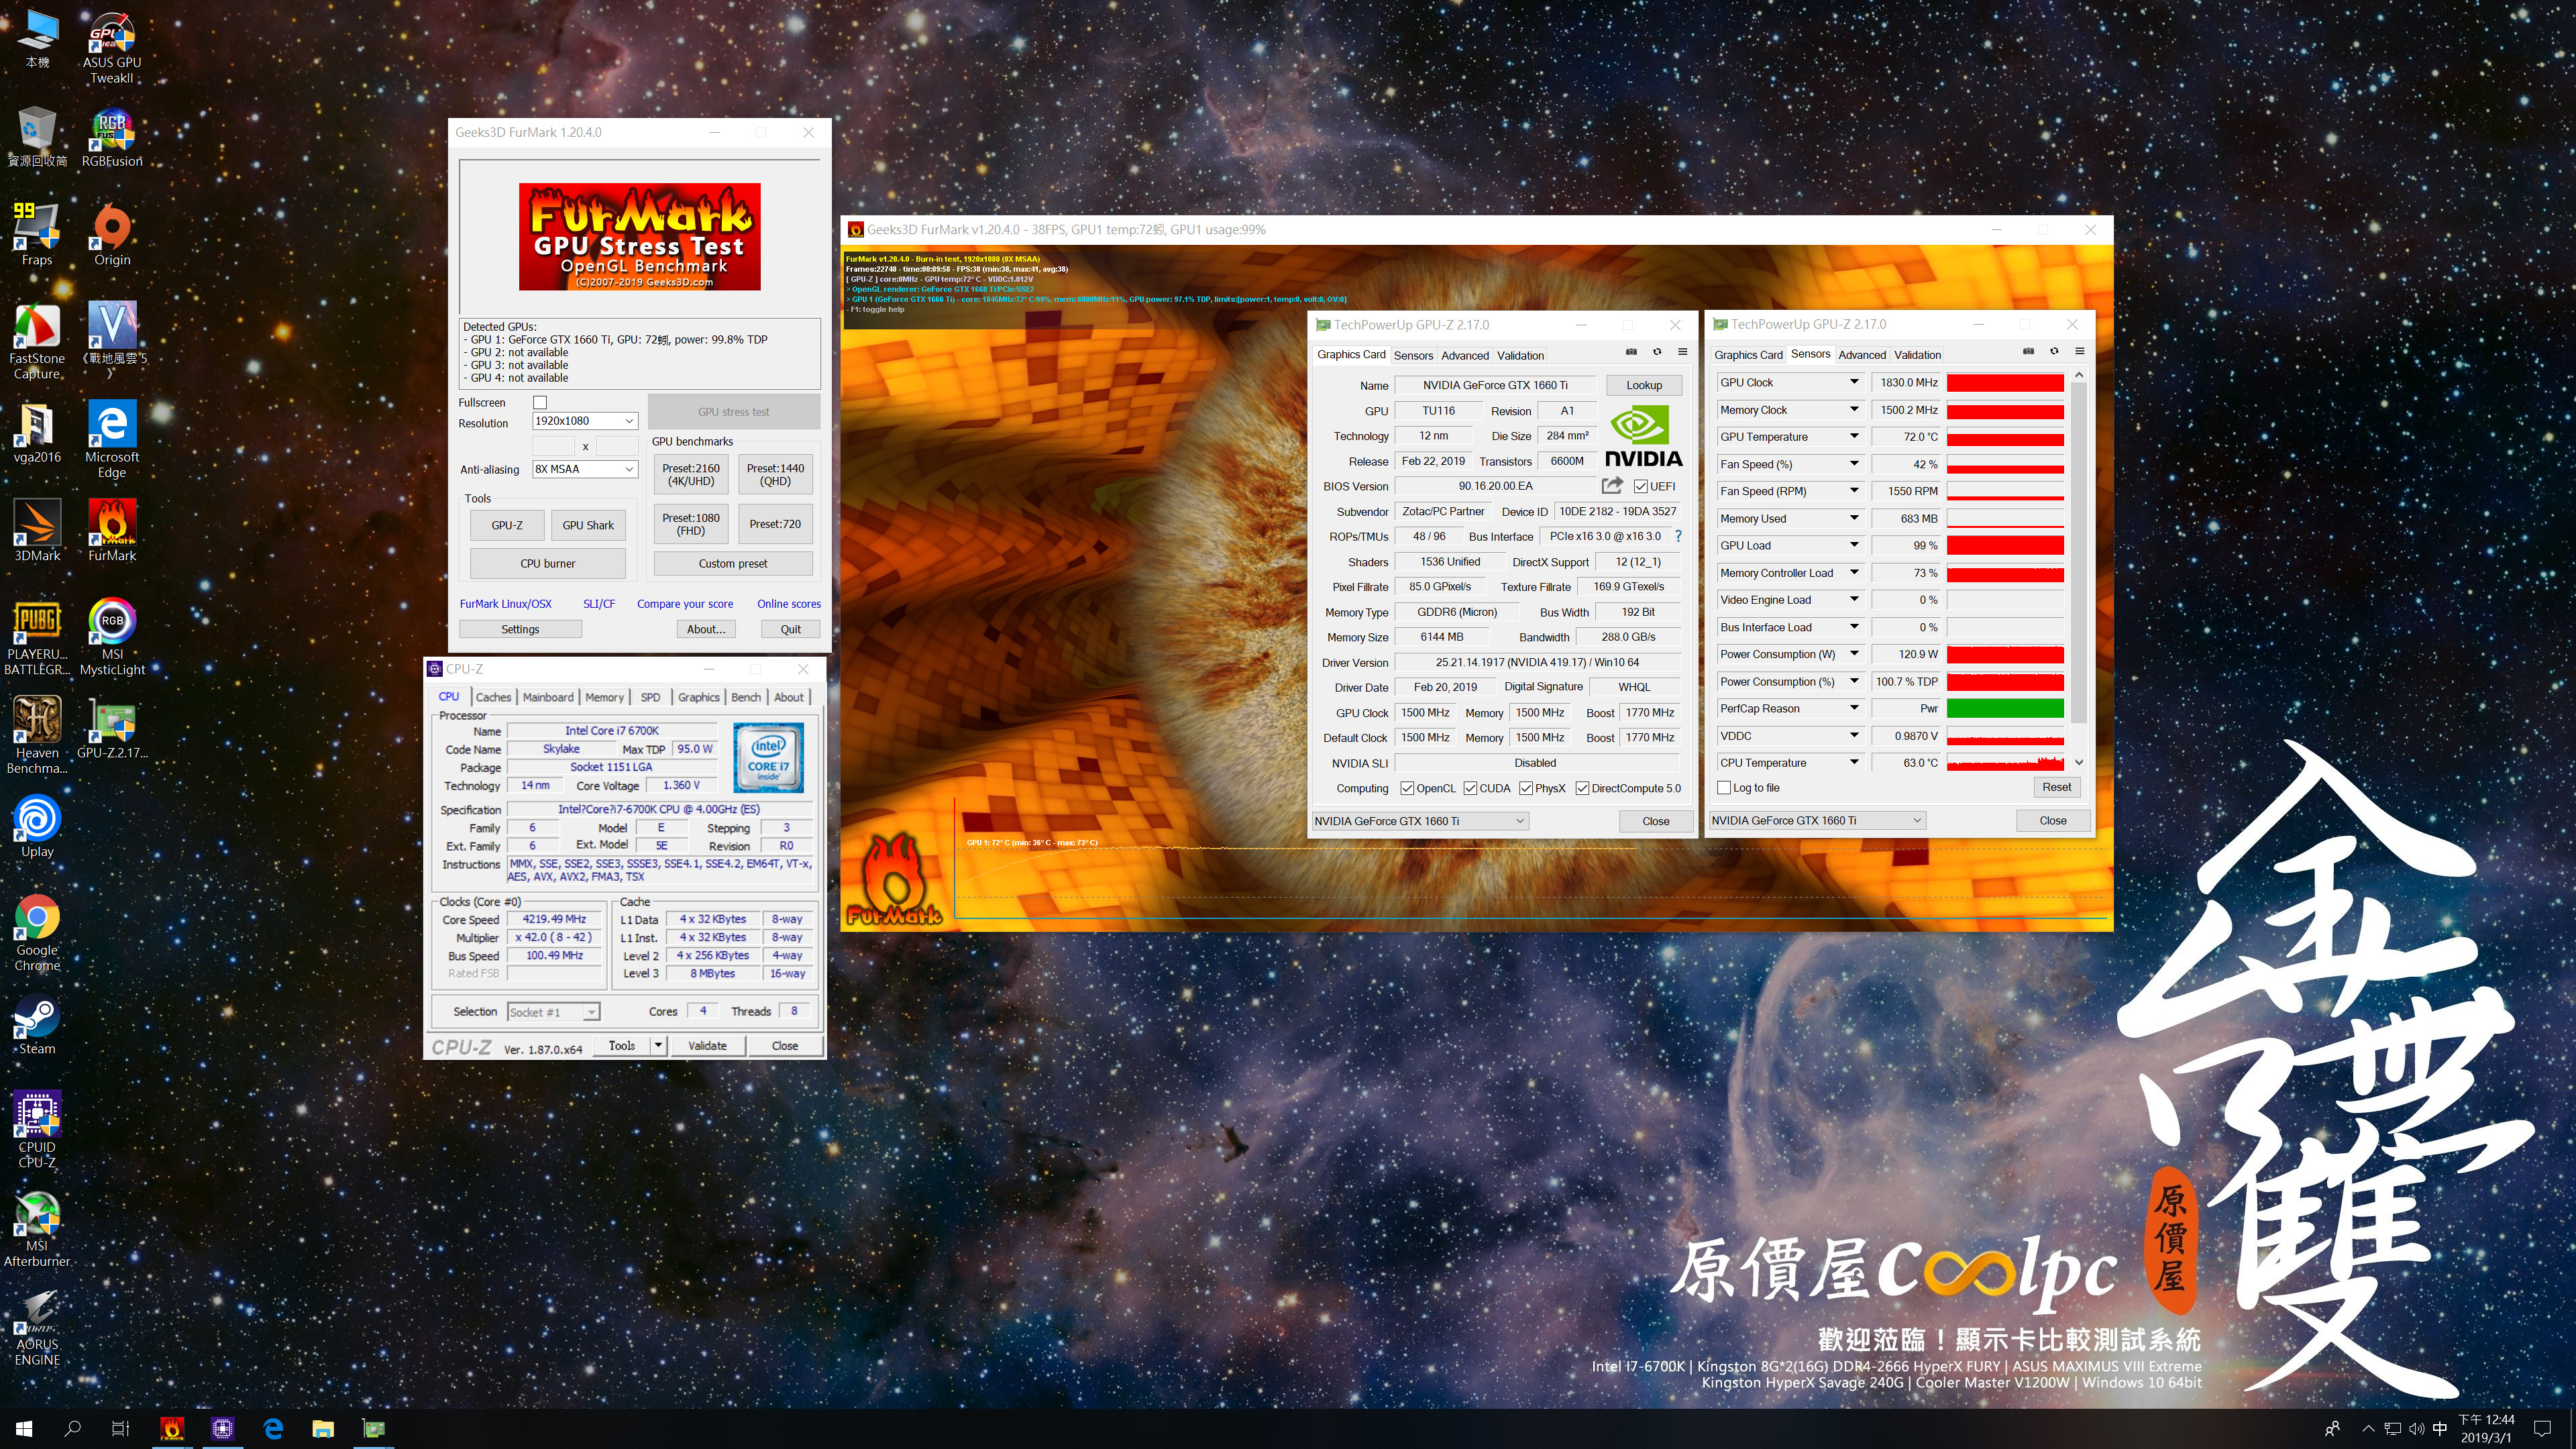Click refresh icon in GPU-Z Sensors window
2576x1449 pixels.
pos(2054,351)
